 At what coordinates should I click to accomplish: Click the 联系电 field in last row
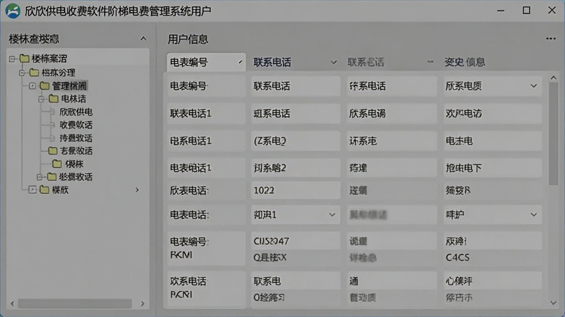[296, 281]
